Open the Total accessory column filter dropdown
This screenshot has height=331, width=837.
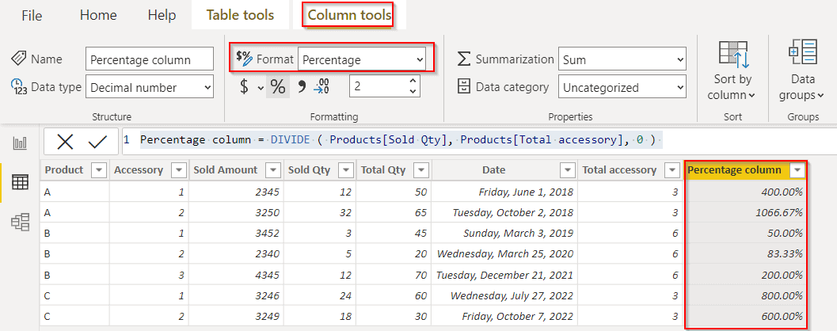tap(672, 170)
